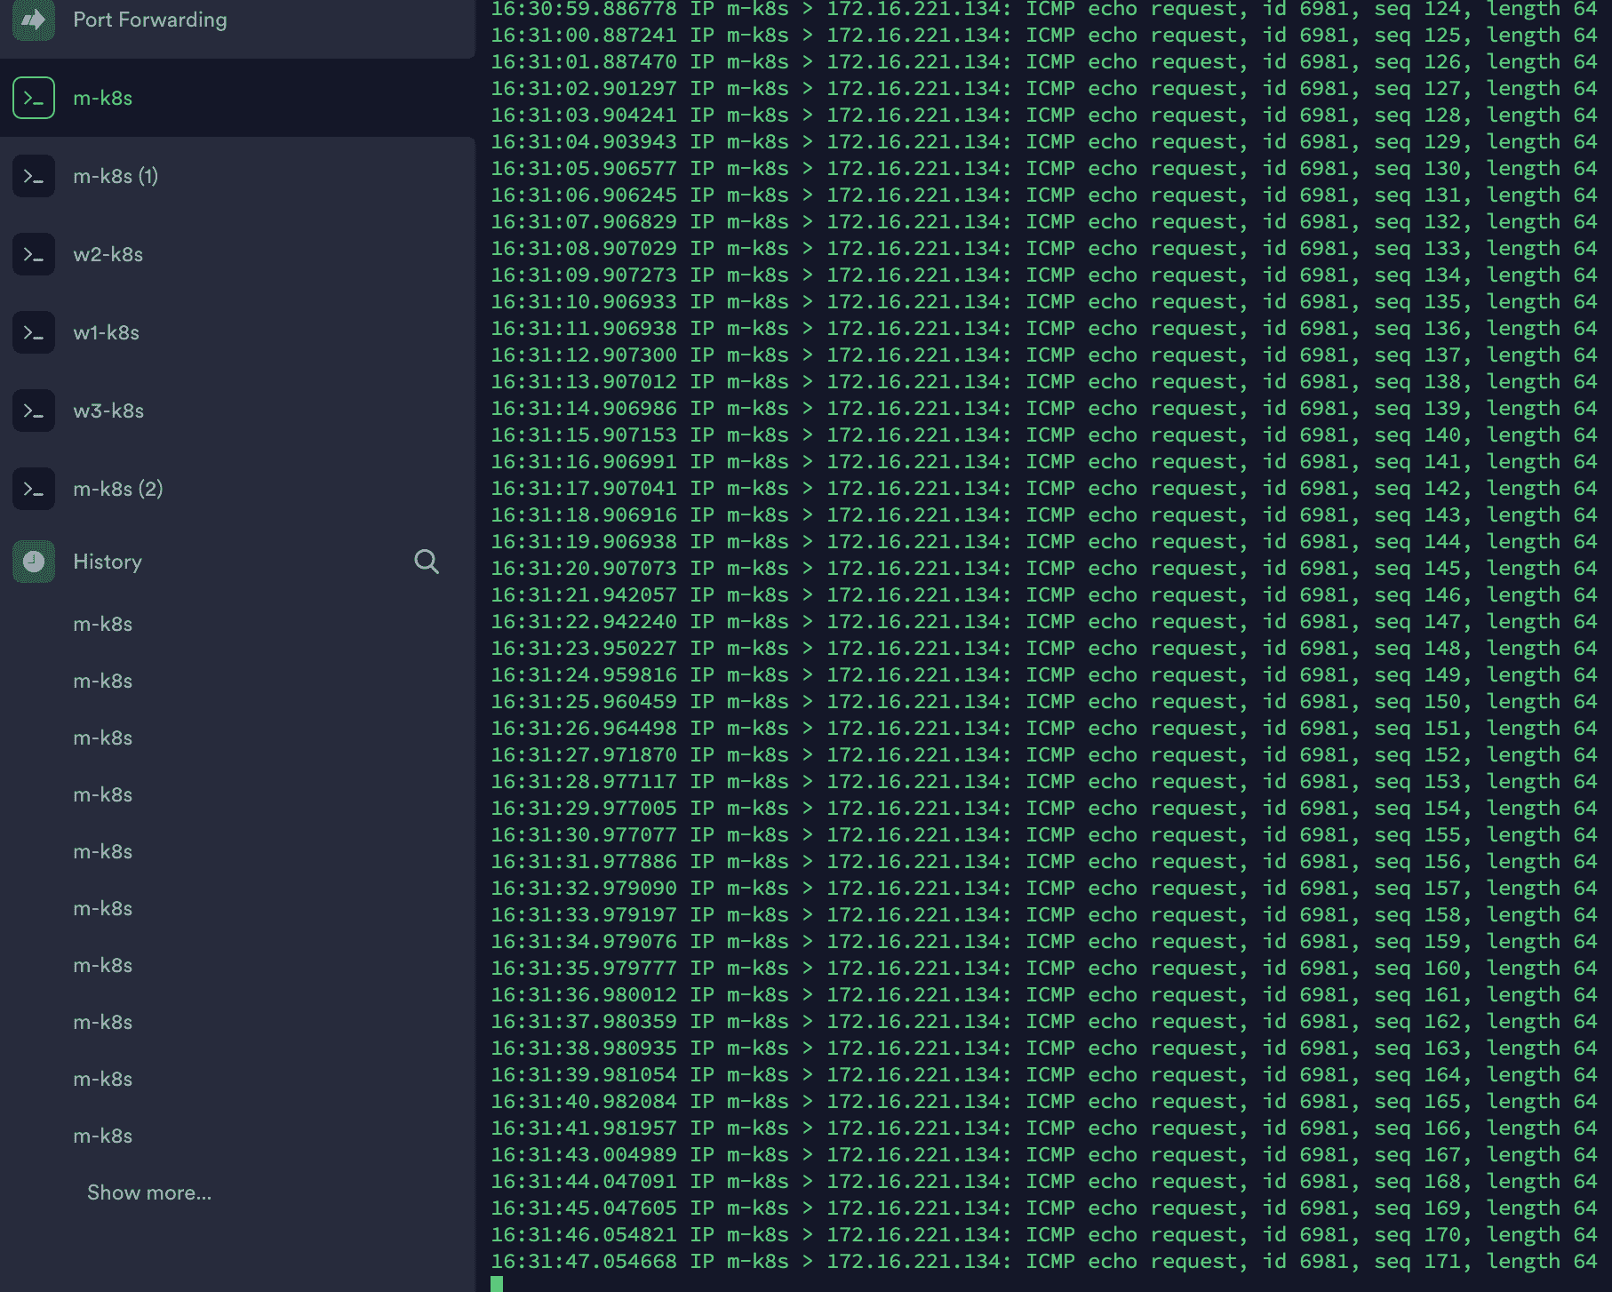Screen dimensions: 1612x1292
Task: Click timestamp 16:31:10.906933 in the terminal
Action: [x=584, y=301]
